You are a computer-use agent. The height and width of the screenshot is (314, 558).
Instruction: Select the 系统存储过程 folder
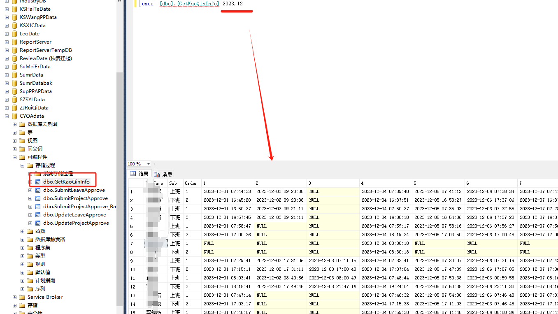pyautogui.click(x=58, y=174)
